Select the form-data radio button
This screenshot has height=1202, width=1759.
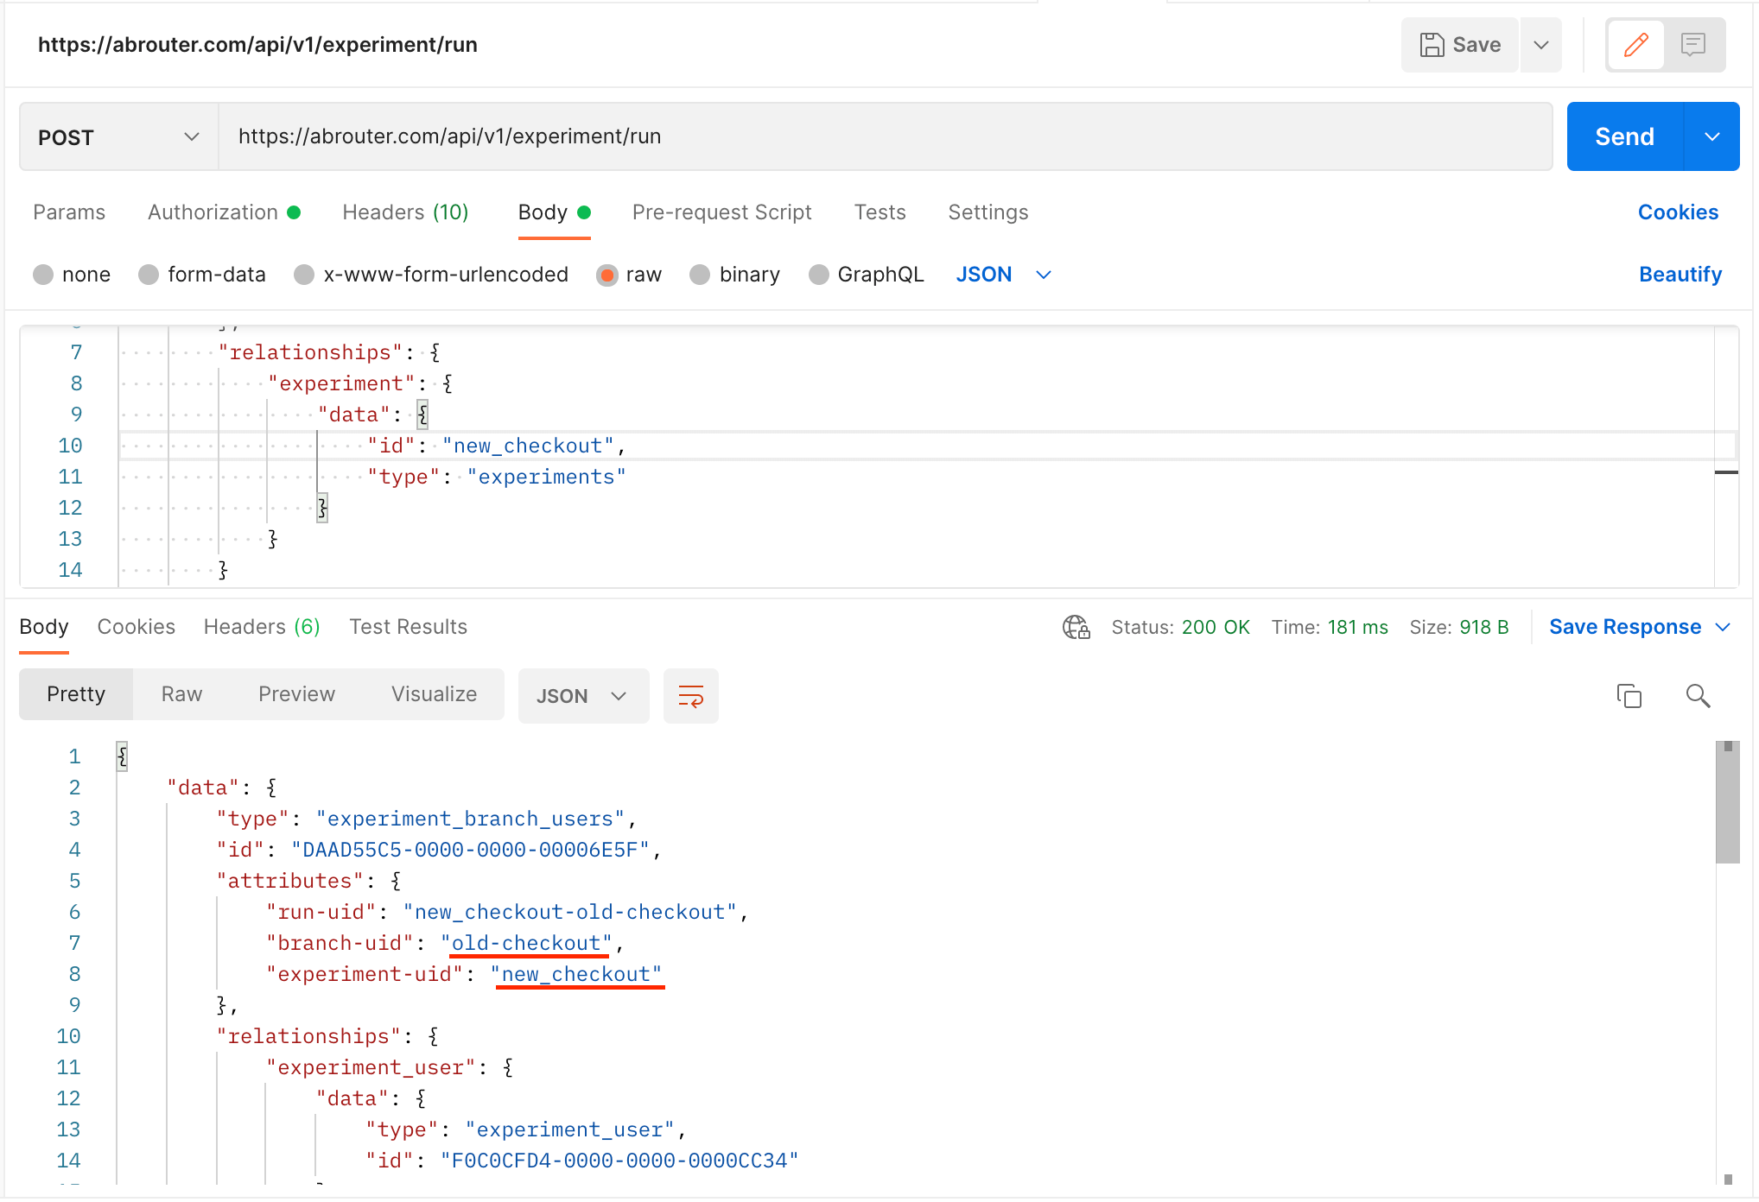click(149, 275)
